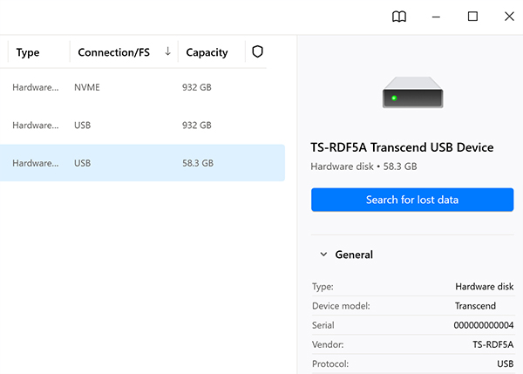Click the Vendor value TS-RDF5A

pyautogui.click(x=492, y=344)
